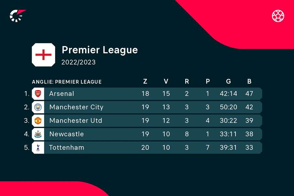The image size is (294, 196).
Task: Click the Newcastle club crest
Action: click(x=38, y=134)
